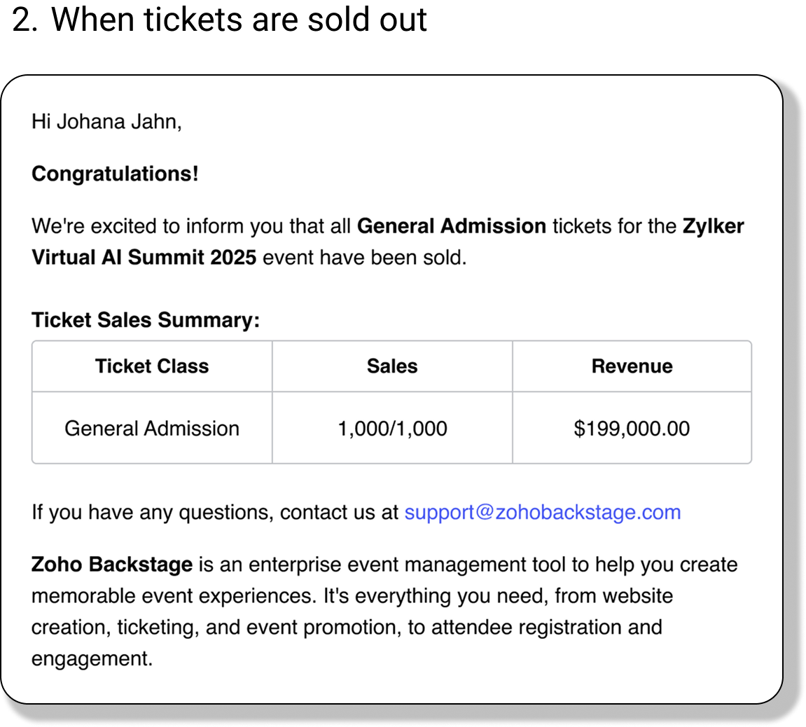The image size is (806, 727).
Task: Click the bold Zoho Backstage text
Action: (x=112, y=565)
